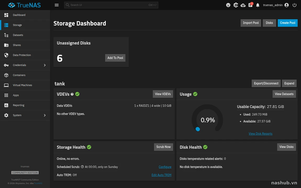Click the Credentials key icon
301x188 pixels.
6,65
